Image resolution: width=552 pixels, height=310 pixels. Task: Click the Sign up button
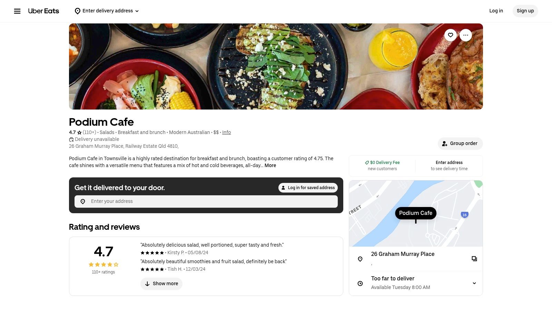point(525,11)
